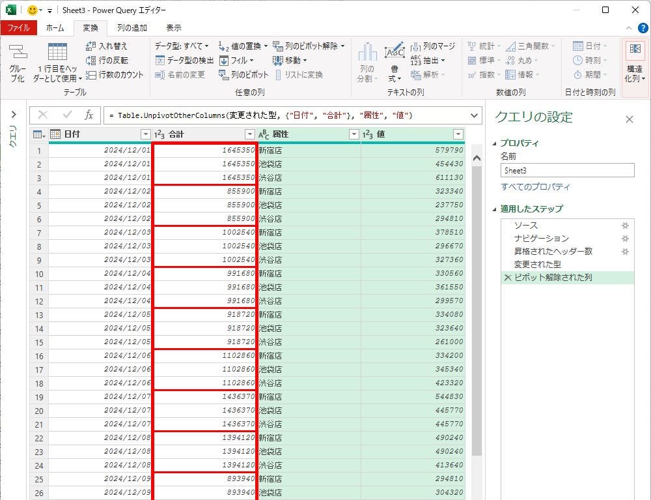Open the gear settings for ソース step

[x=625, y=226]
